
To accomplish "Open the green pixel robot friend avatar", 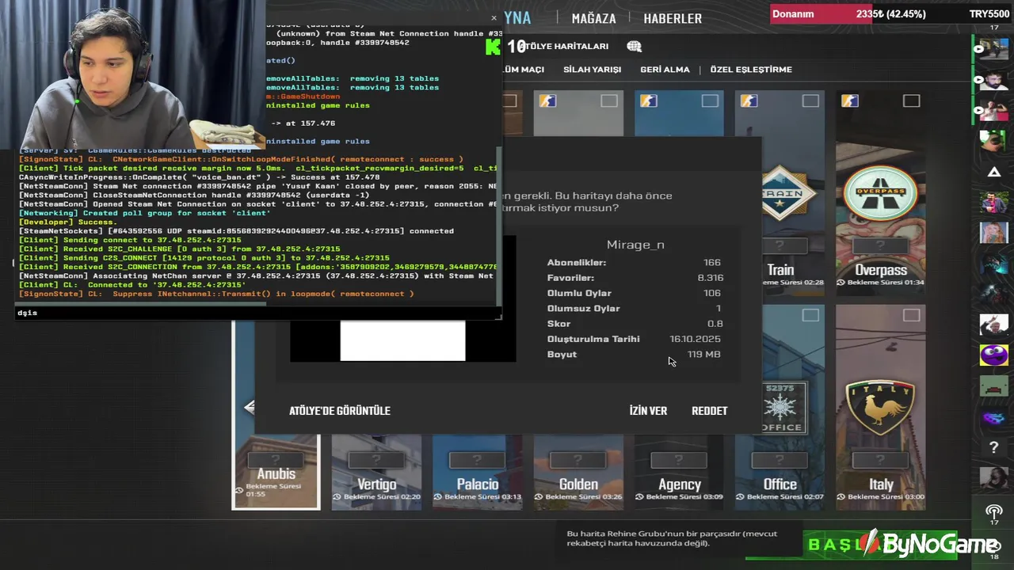I will pos(993,386).
